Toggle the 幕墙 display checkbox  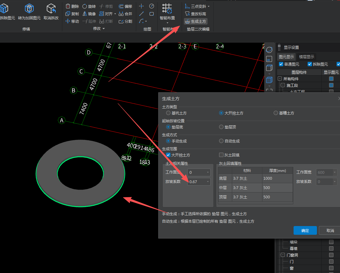pos(331,248)
